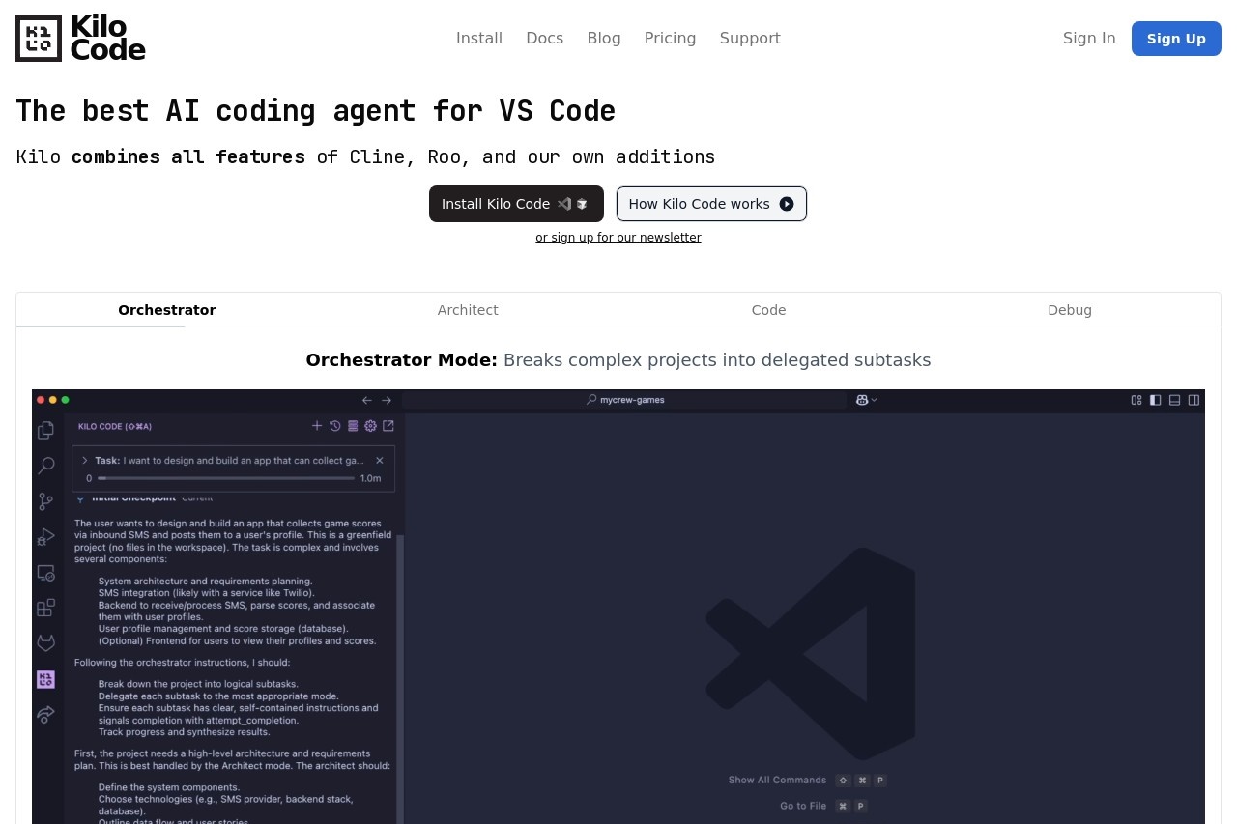Open sign up for newsletter link
The width and height of the screenshot is (1237, 824).
click(618, 238)
